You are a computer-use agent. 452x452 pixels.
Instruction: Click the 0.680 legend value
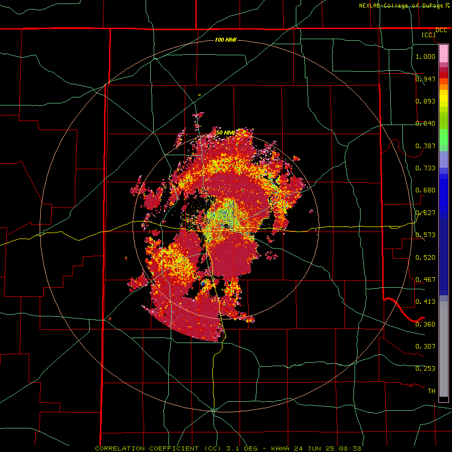425,190
